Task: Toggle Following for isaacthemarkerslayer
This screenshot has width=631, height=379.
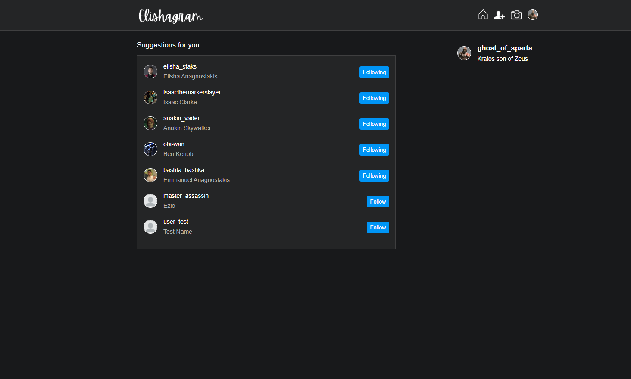Action: point(374,98)
